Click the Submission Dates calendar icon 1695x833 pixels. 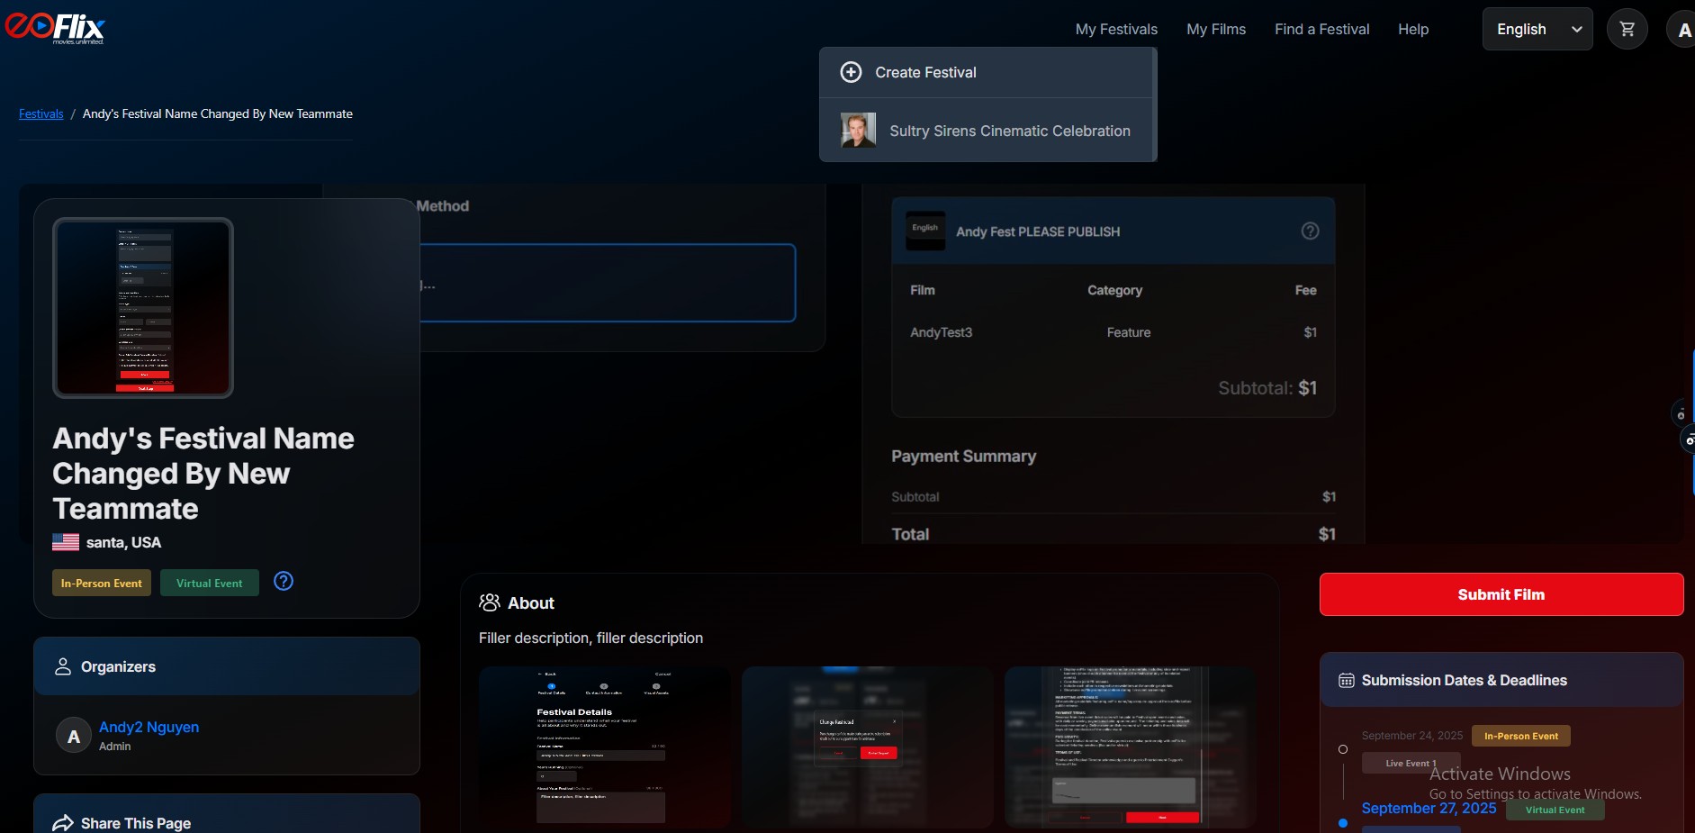coord(1347,681)
